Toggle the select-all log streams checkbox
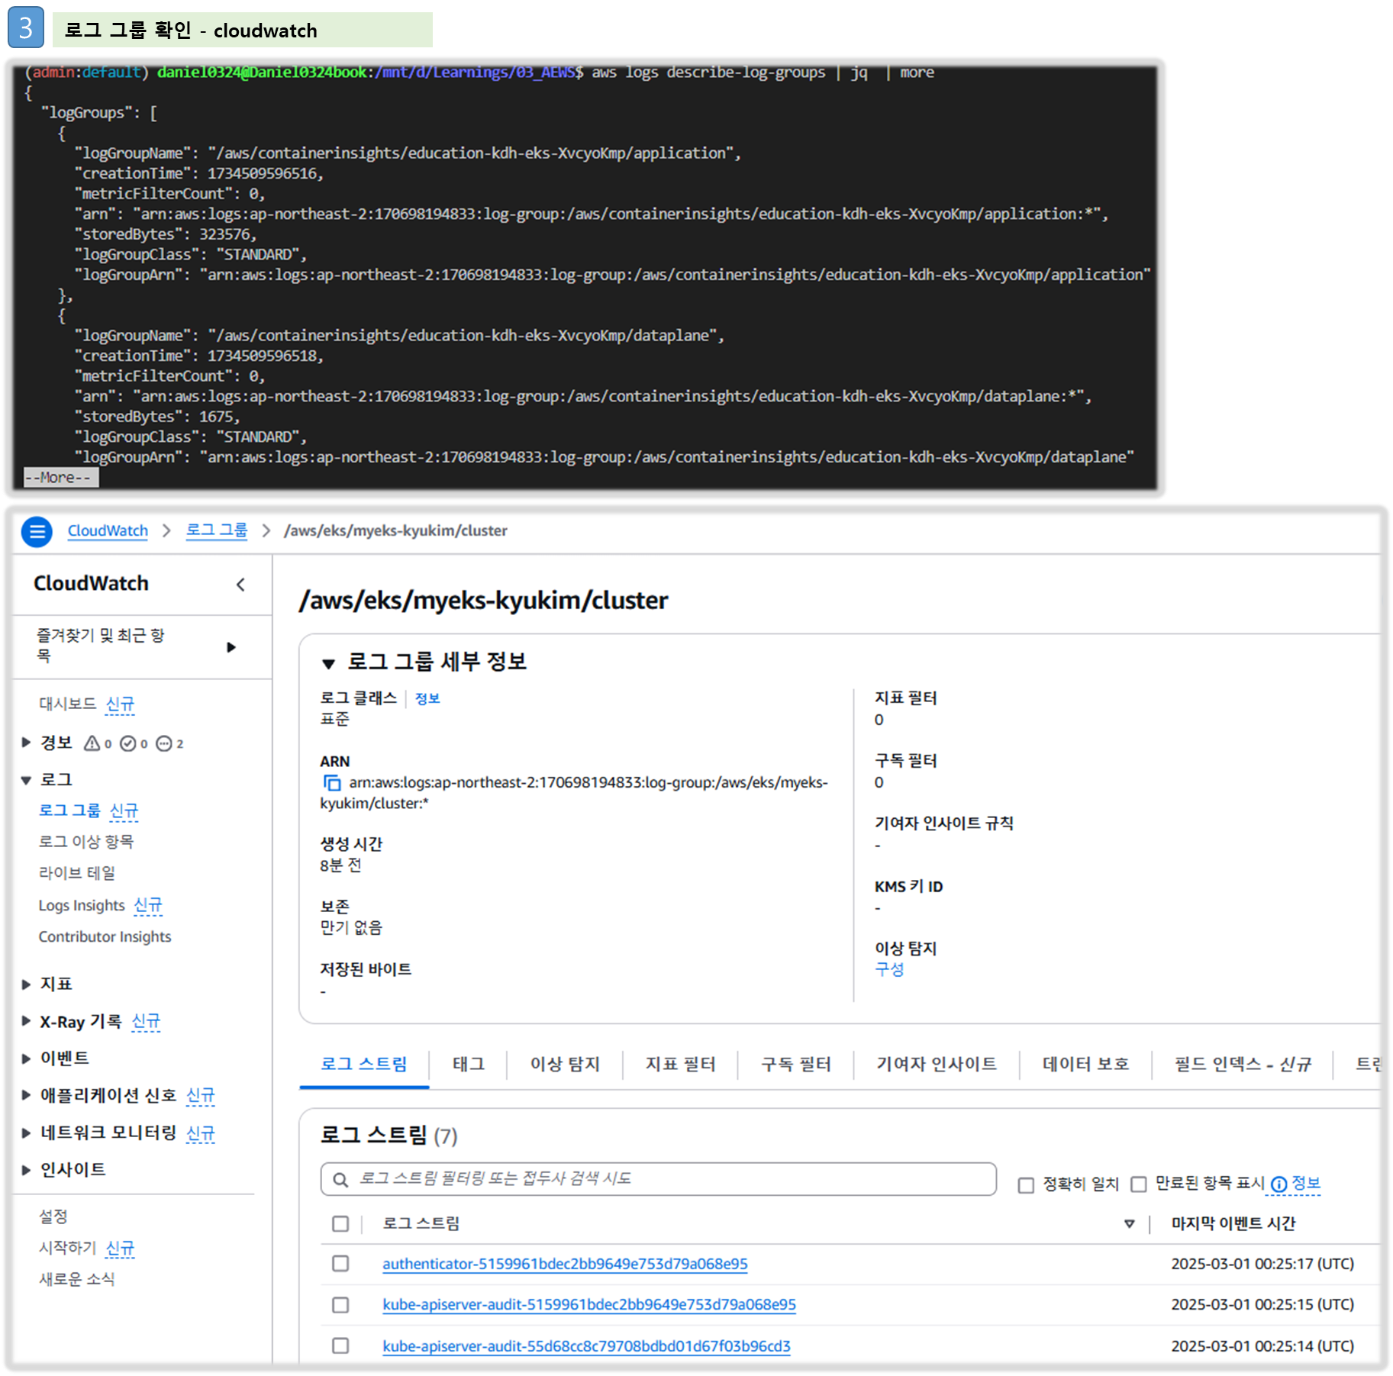The width and height of the screenshot is (1393, 1376). tap(340, 1224)
